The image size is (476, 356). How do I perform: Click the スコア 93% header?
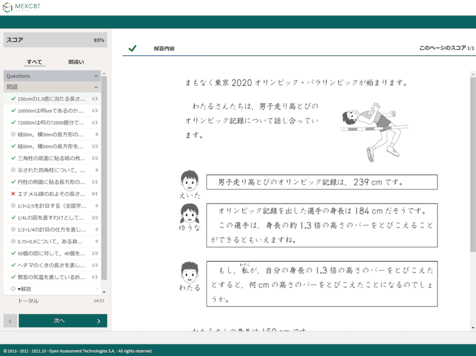pyautogui.click(x=55, y=40)
